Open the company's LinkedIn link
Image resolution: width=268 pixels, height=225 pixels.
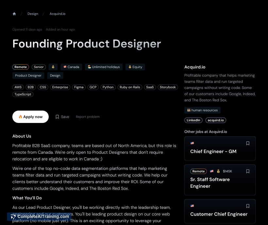tap(193, 120)
